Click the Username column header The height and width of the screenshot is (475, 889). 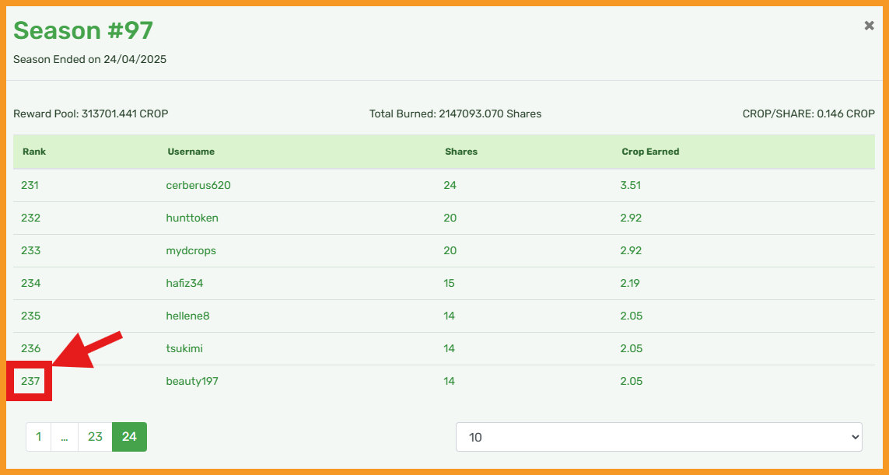(x=191, y=152)
